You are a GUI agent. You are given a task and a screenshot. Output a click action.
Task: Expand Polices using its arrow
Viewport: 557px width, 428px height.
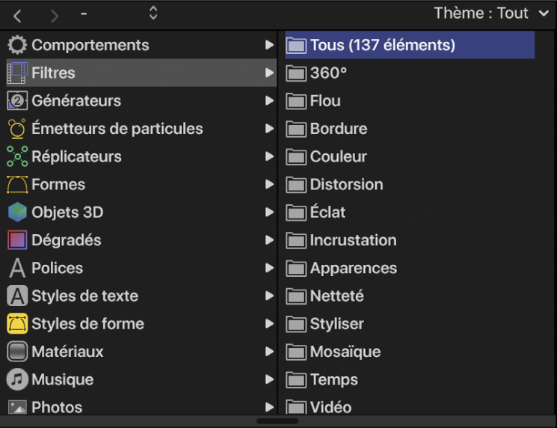[270, 268]
